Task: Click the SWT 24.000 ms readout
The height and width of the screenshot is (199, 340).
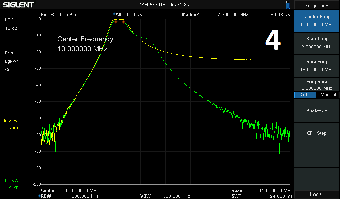Action: (262, 196)
